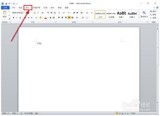Click the text highlight color icon
This screenshot has height=116, width=160.
pyautogui.click(x=40, y=18)
